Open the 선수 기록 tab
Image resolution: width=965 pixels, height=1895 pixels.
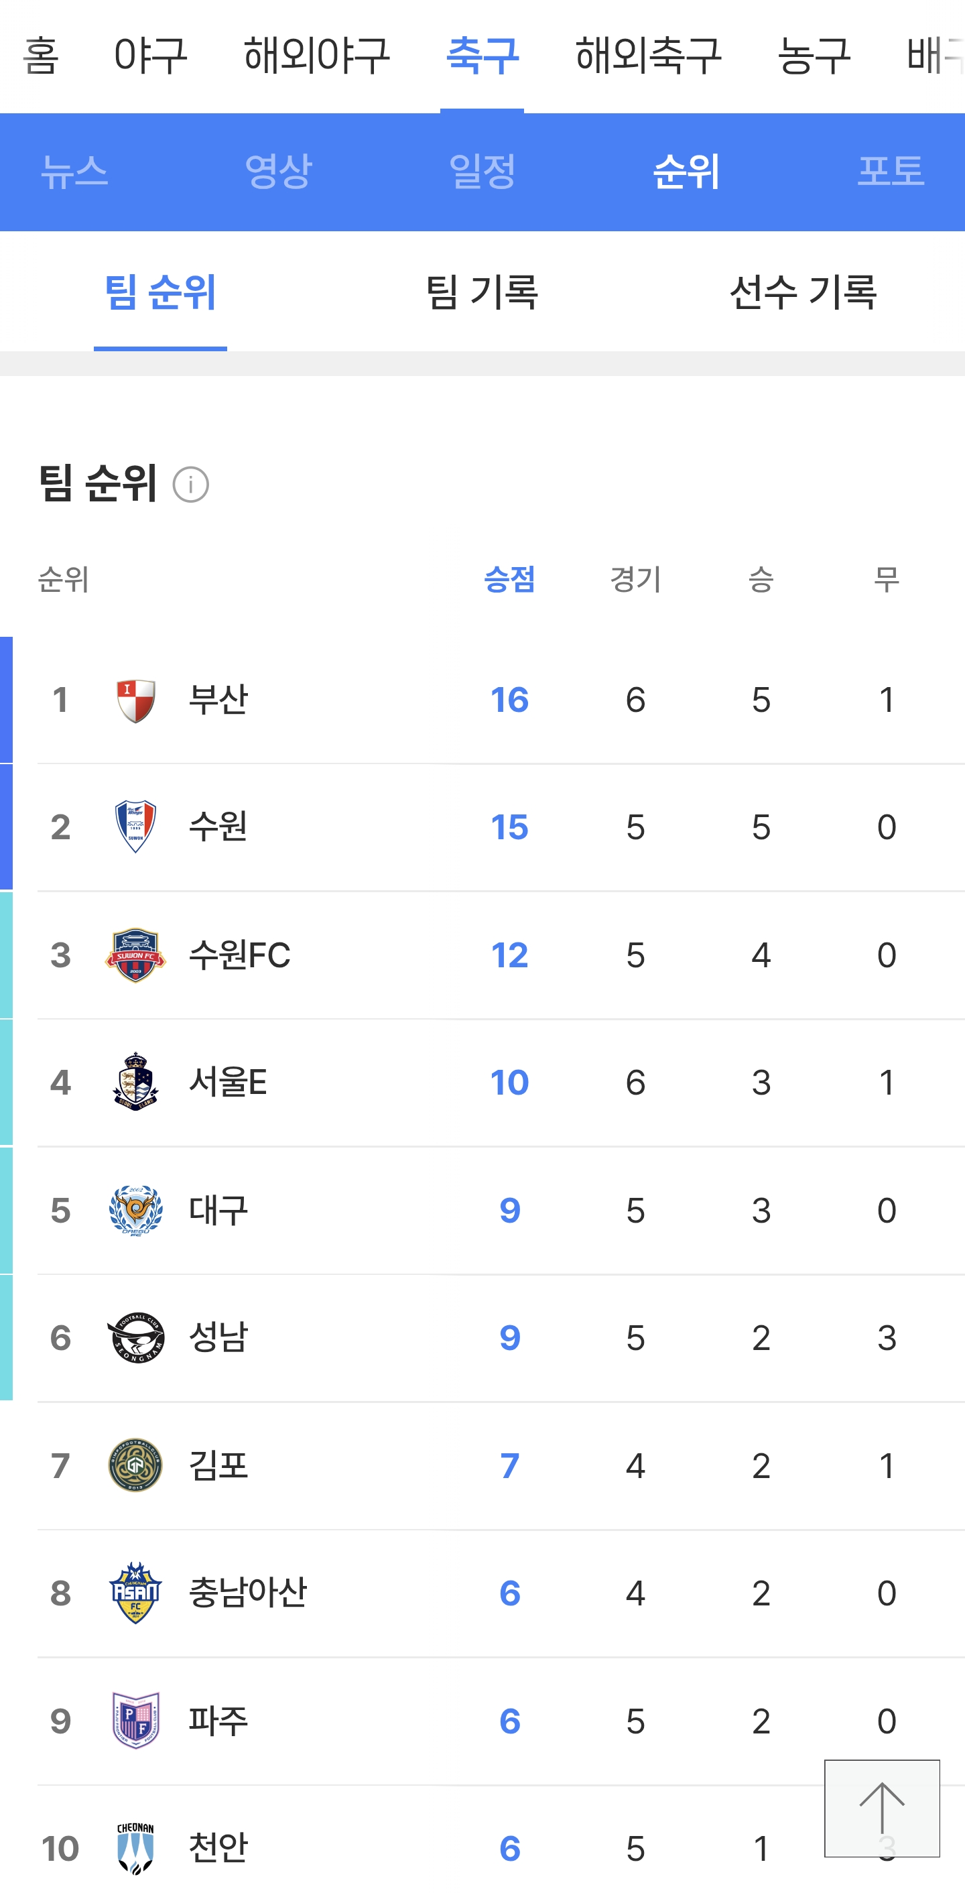(802, 292)
